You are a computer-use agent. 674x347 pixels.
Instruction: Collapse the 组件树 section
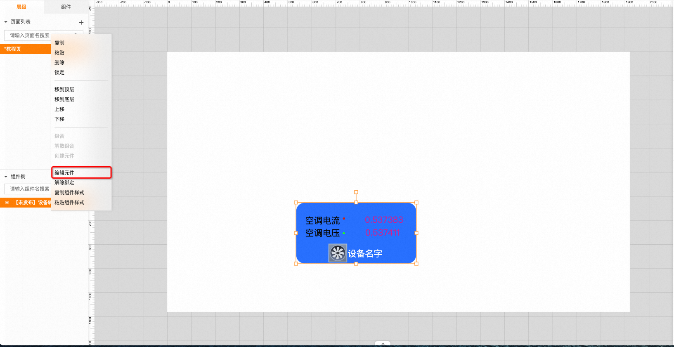click(6, 177)
